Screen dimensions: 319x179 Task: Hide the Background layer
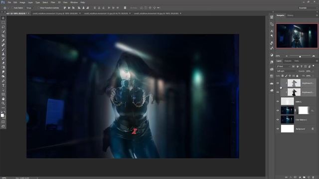(x=278, y=129)
